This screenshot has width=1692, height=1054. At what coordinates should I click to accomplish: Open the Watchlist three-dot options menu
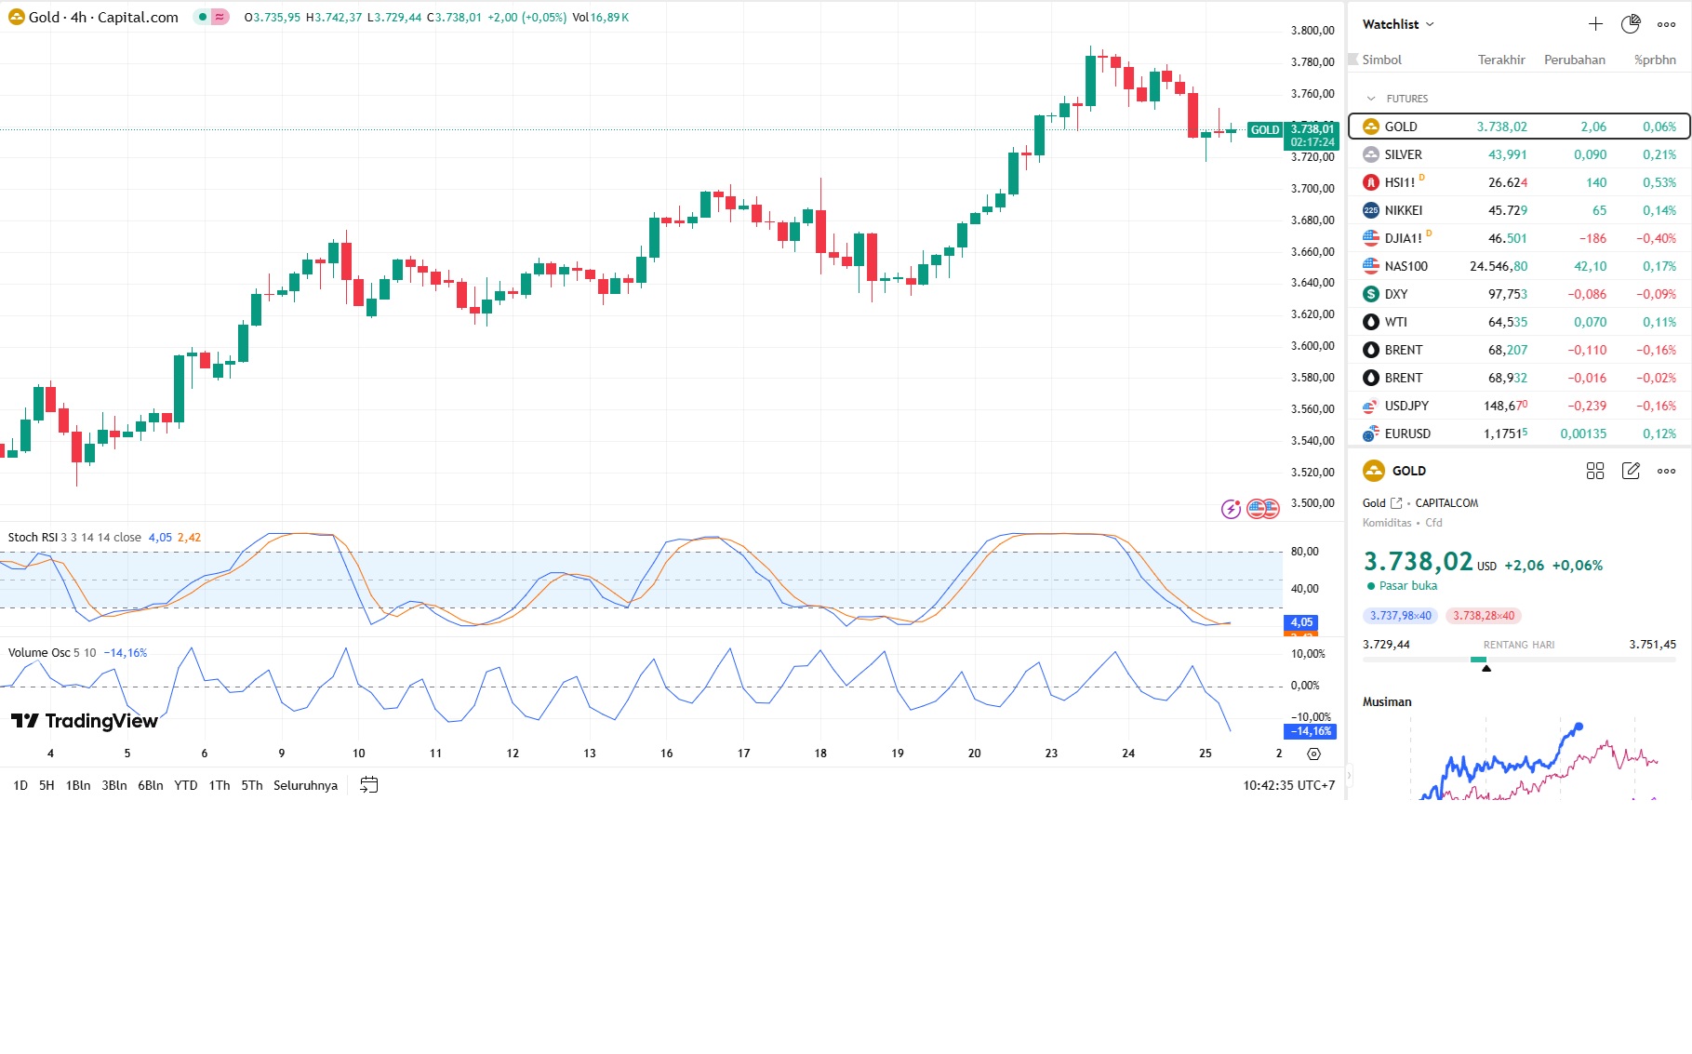pos(1666,24)
